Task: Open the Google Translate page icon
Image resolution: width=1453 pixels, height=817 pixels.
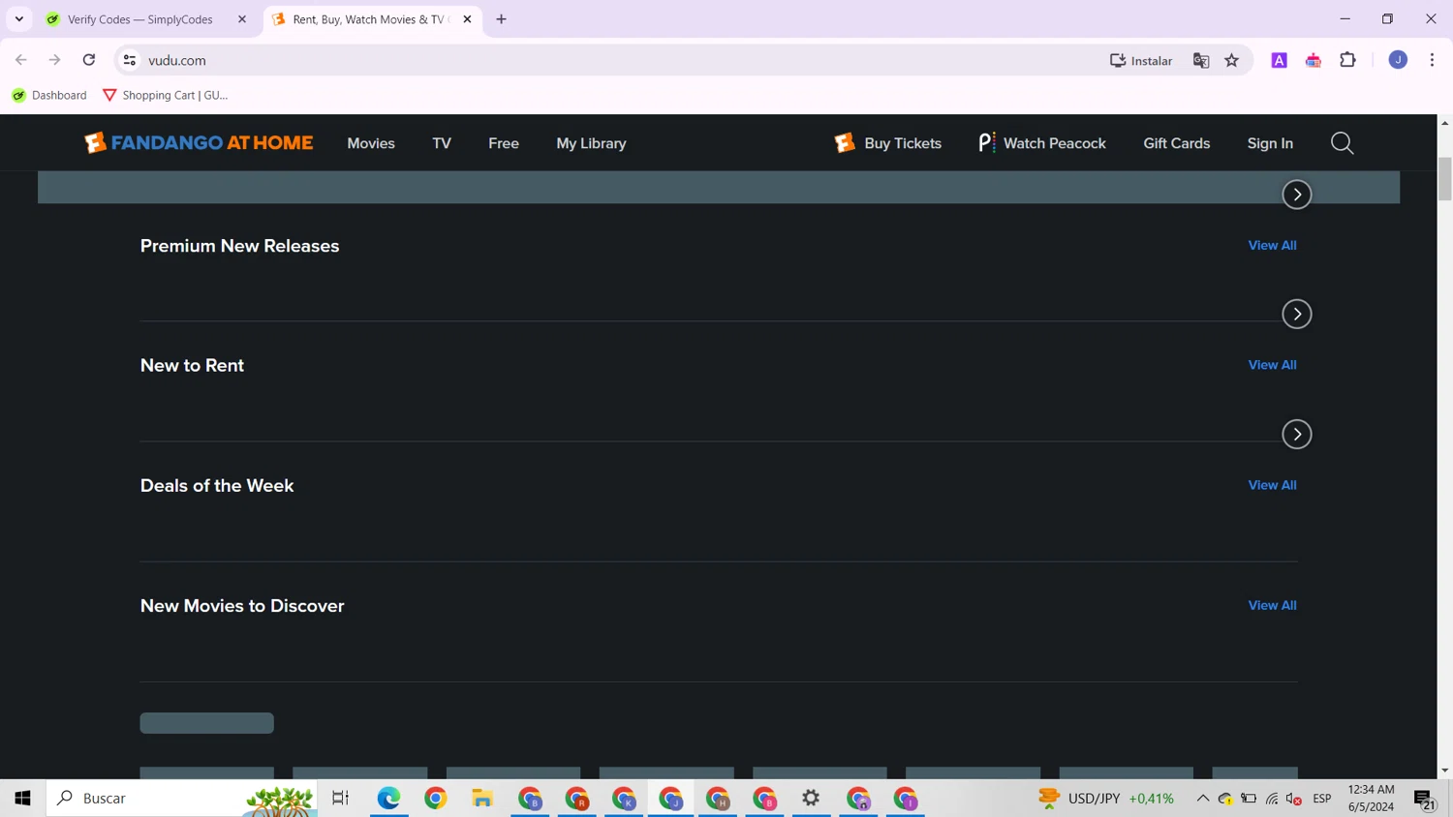Action: (x=1201, y=60)
